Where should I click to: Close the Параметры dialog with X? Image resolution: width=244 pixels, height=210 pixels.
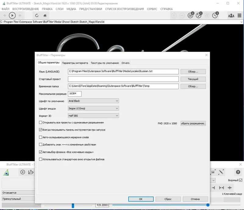pyautogui.click(x=206, y=55)
